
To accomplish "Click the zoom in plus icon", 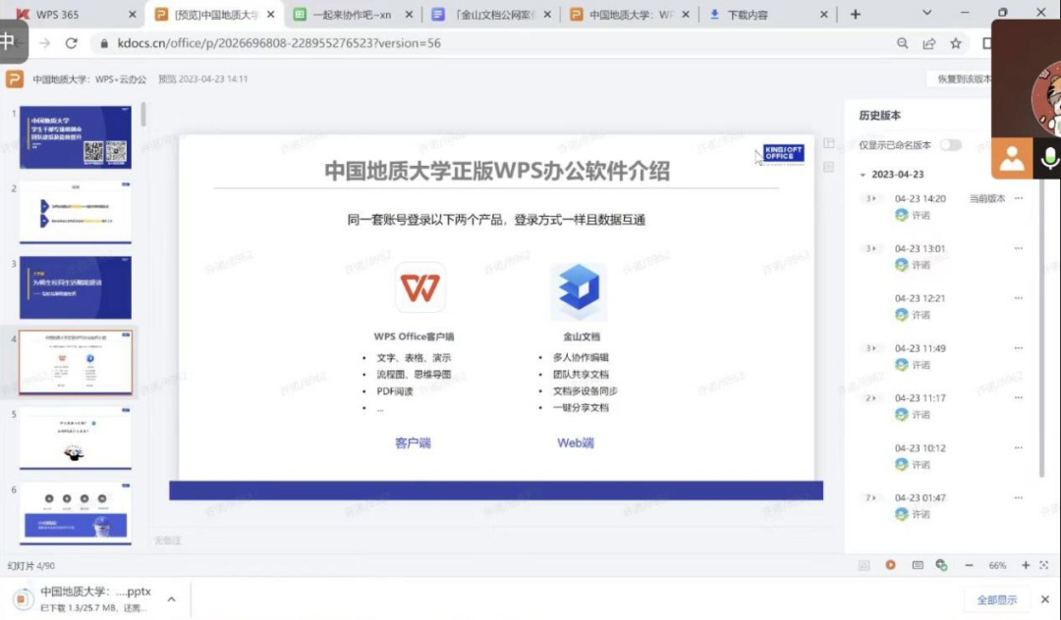I will 1026,565.
